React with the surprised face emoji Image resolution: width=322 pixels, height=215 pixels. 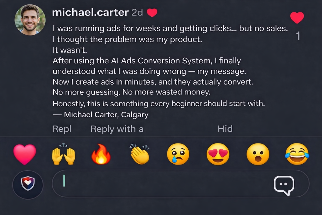pyautogui.click(x=257, y=154)
